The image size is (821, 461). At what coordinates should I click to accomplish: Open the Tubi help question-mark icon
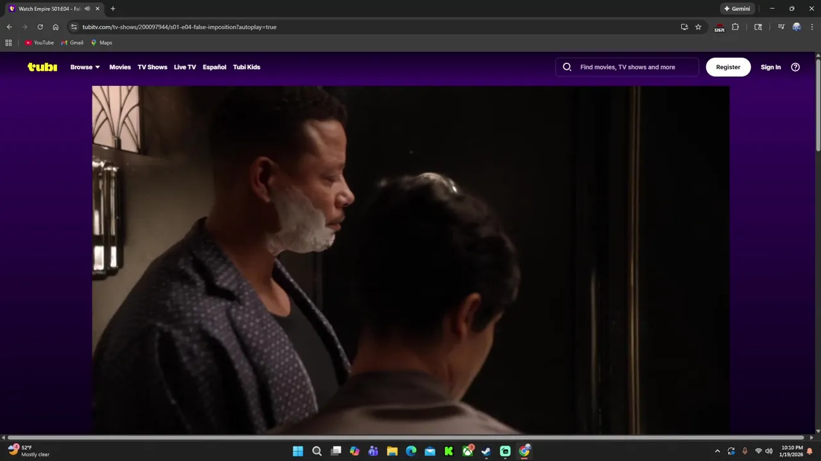(795, 67)
